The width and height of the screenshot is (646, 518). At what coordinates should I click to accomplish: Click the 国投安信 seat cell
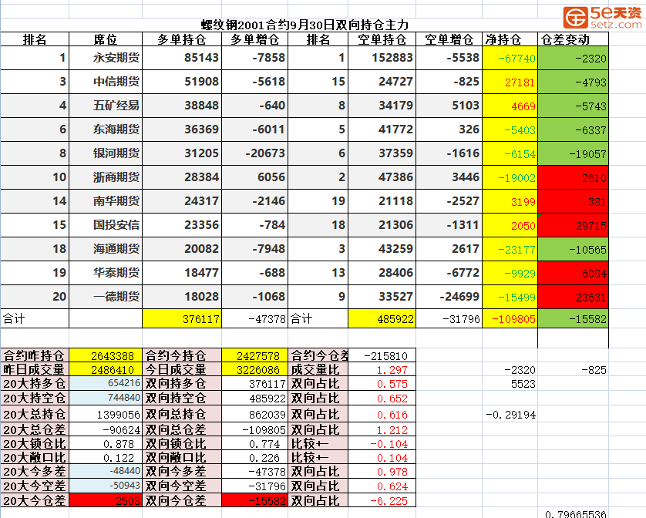[x=106, y=225]
